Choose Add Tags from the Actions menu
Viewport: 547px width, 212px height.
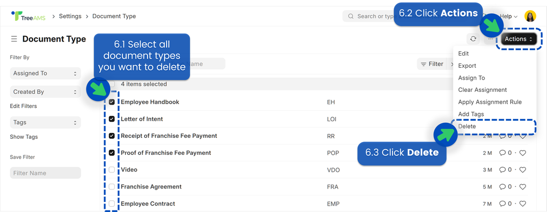point(471,114)
